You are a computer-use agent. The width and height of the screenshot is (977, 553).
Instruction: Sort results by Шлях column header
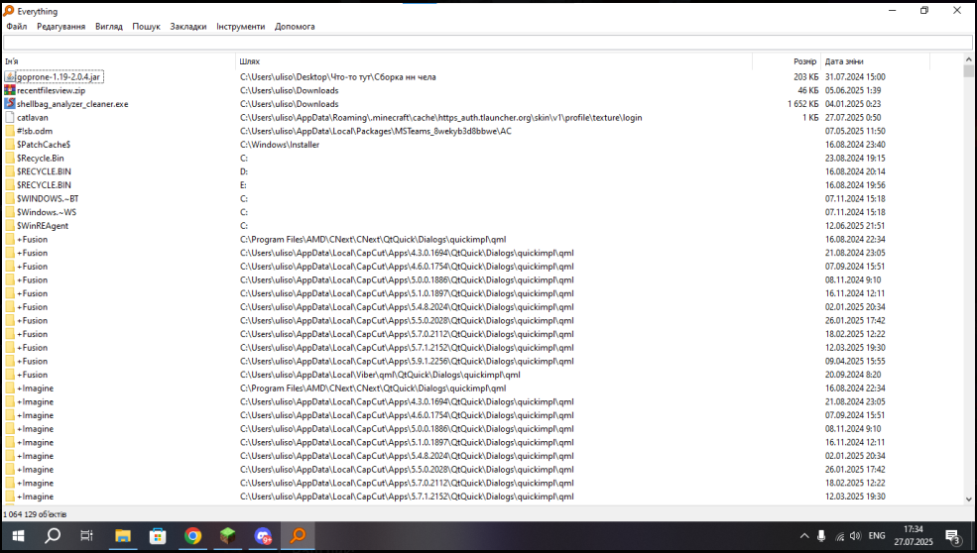tap(494, 61)
